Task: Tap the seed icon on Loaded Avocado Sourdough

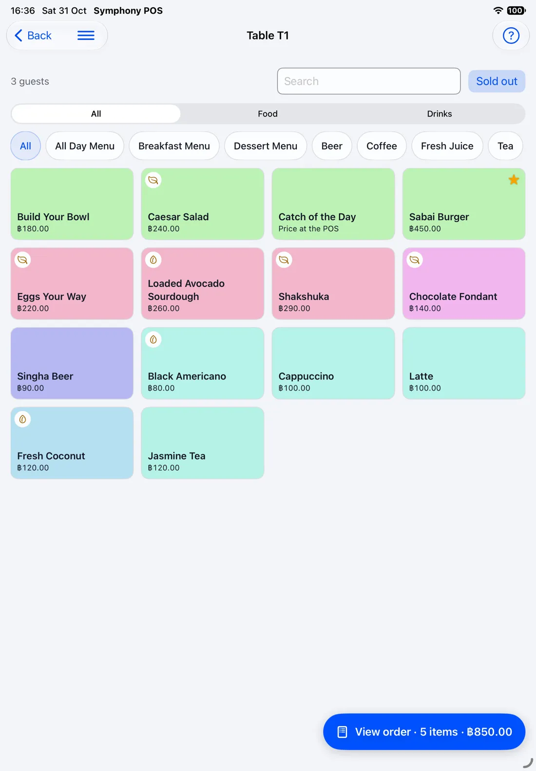Action: coord(153,260)
